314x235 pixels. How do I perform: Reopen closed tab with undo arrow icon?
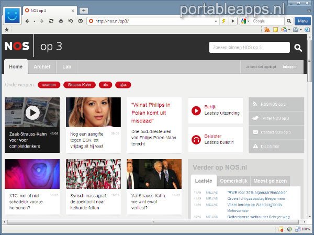71,21
